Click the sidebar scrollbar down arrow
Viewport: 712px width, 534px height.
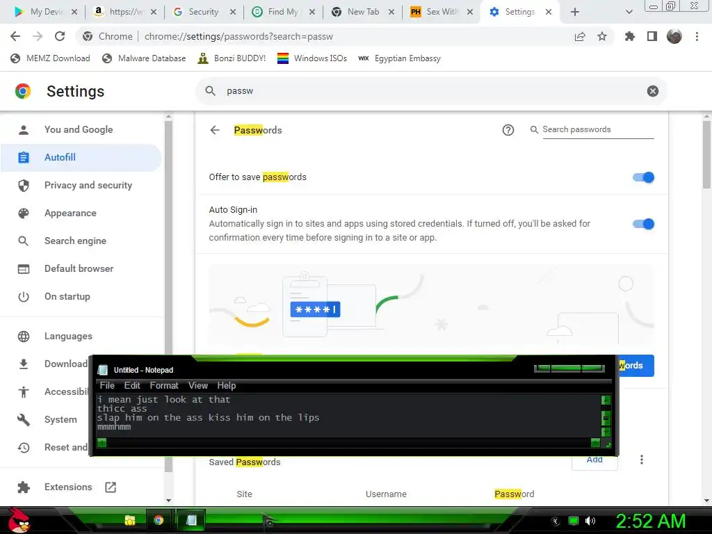point(168,501)
